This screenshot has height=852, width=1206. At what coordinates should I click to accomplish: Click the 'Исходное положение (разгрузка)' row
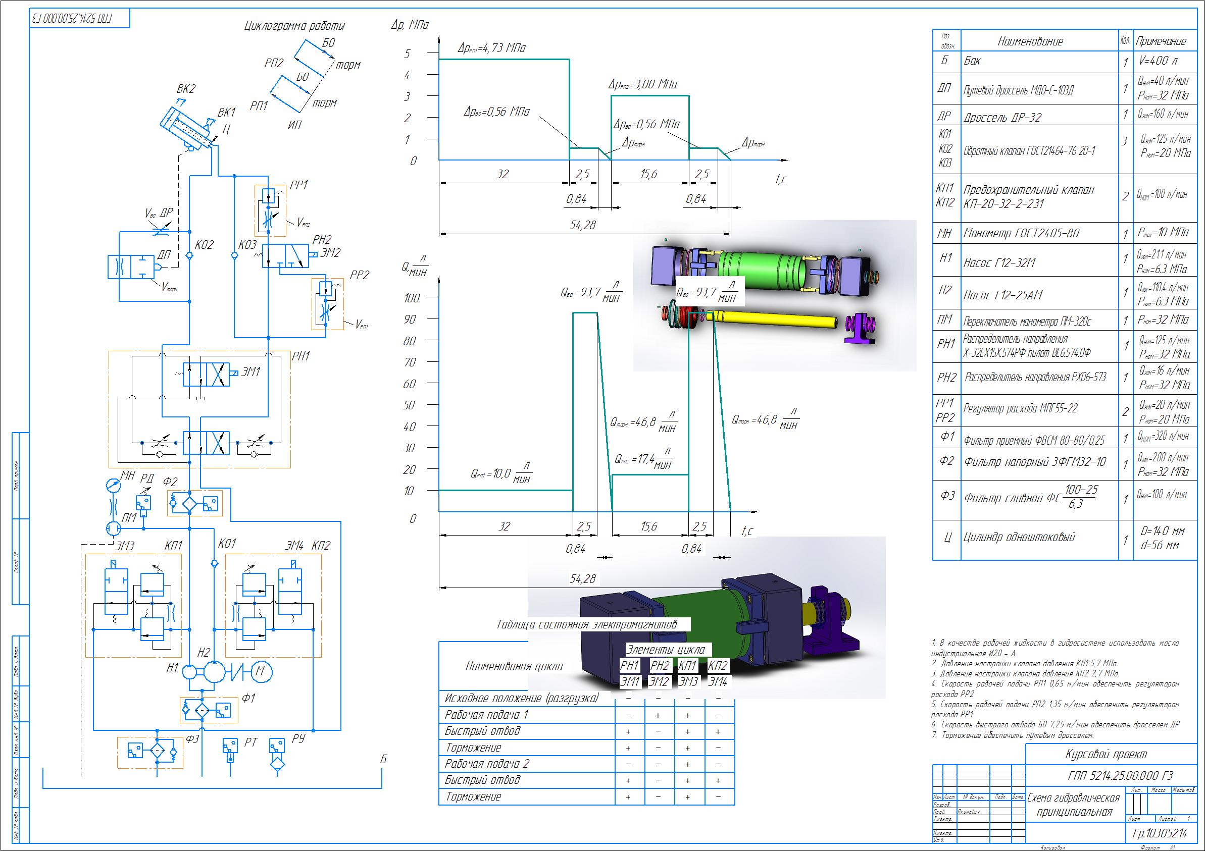tap(586, 699)
